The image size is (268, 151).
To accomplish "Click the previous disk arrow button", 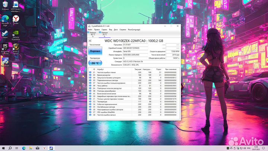I will (89, 41).
